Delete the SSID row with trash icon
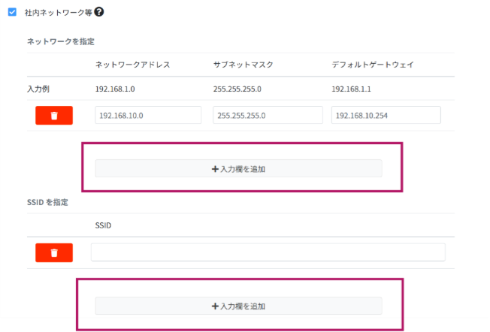 click(x=54, y=252)
